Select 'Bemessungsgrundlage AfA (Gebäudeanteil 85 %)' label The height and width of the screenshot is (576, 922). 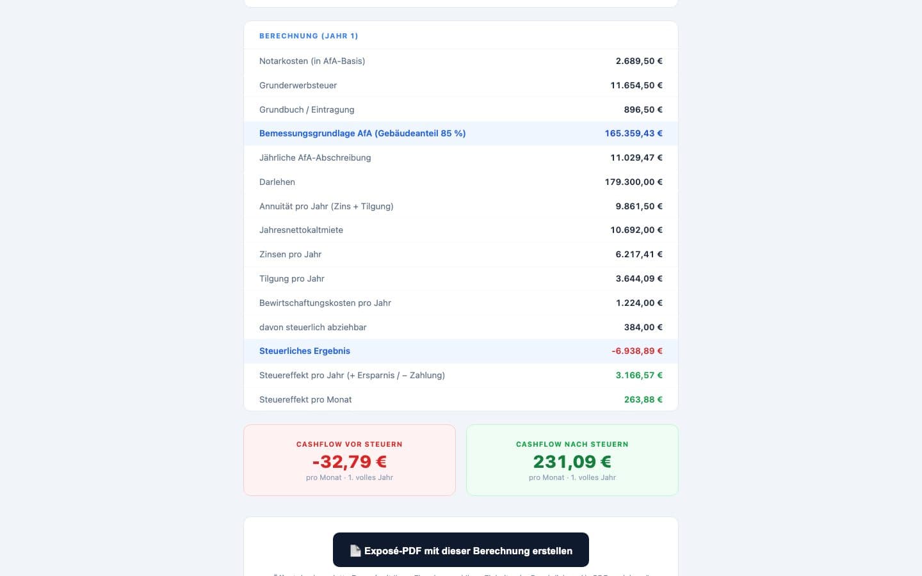pos(362,133)
